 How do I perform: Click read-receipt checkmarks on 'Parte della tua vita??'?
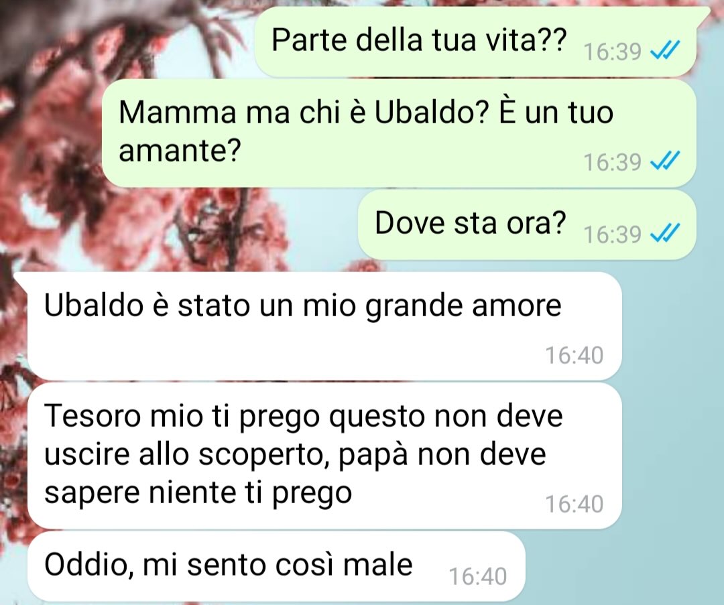pos(665,50)
